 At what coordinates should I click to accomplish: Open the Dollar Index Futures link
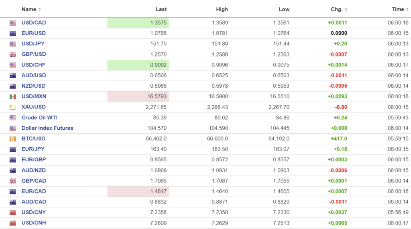(x=47, y=128)
